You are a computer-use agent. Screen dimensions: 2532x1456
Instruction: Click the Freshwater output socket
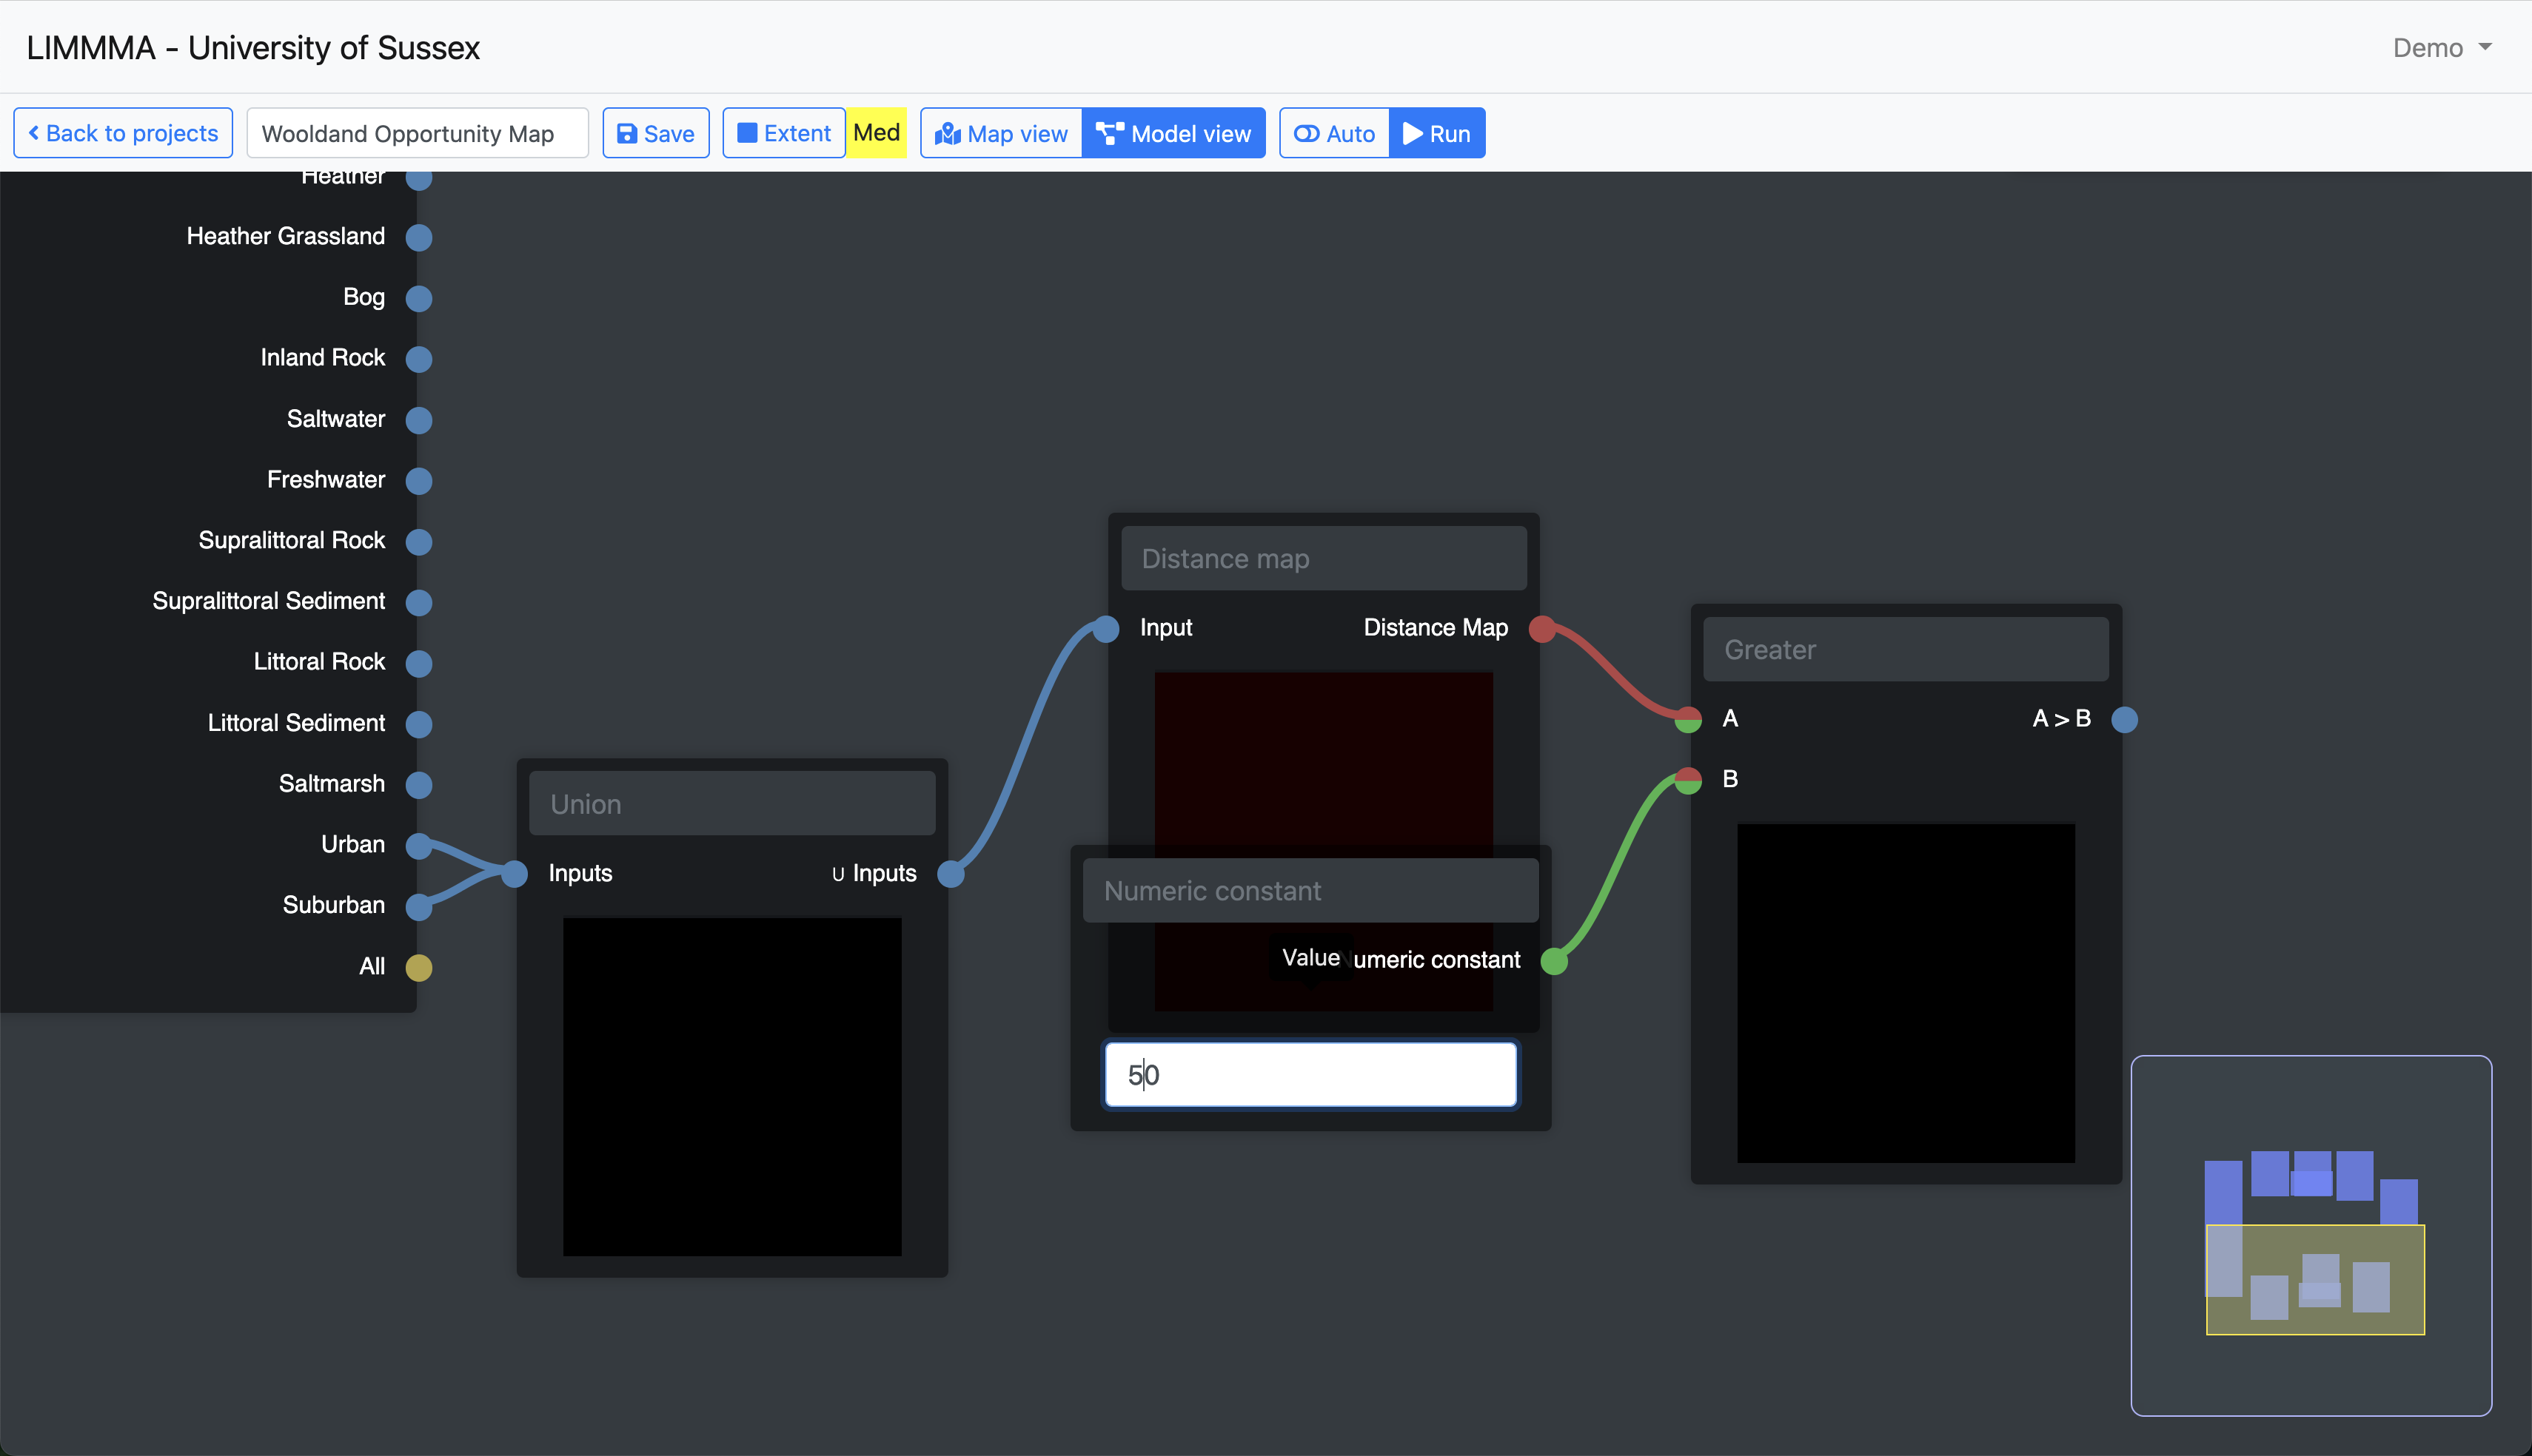[x=419, y=481]
